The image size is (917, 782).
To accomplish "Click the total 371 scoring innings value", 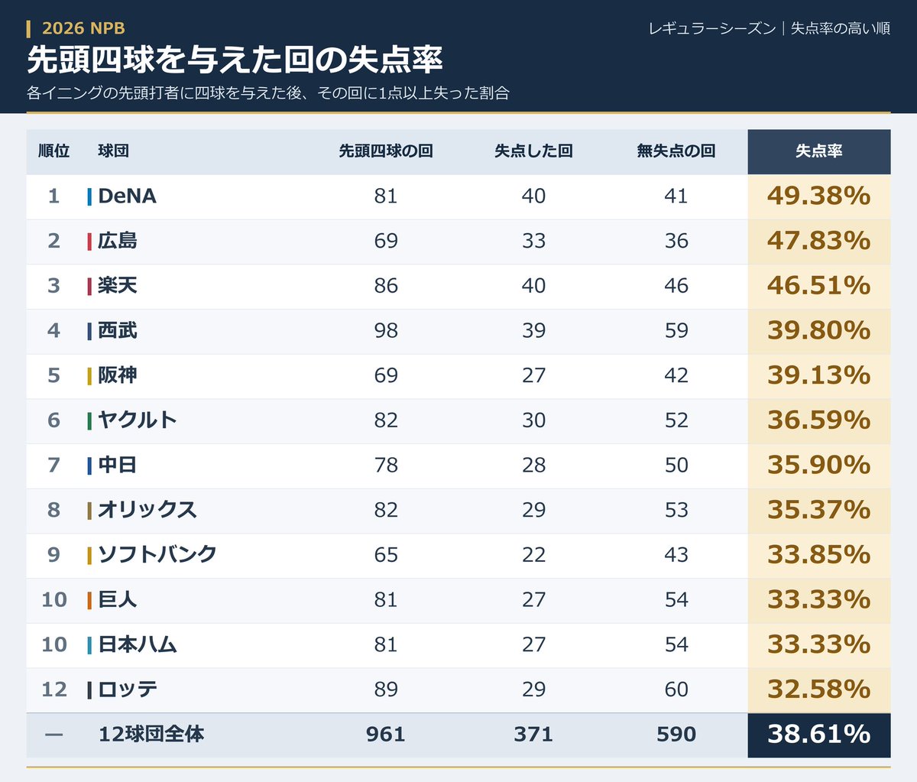I will pyautogui.click(x=533, y=735).
